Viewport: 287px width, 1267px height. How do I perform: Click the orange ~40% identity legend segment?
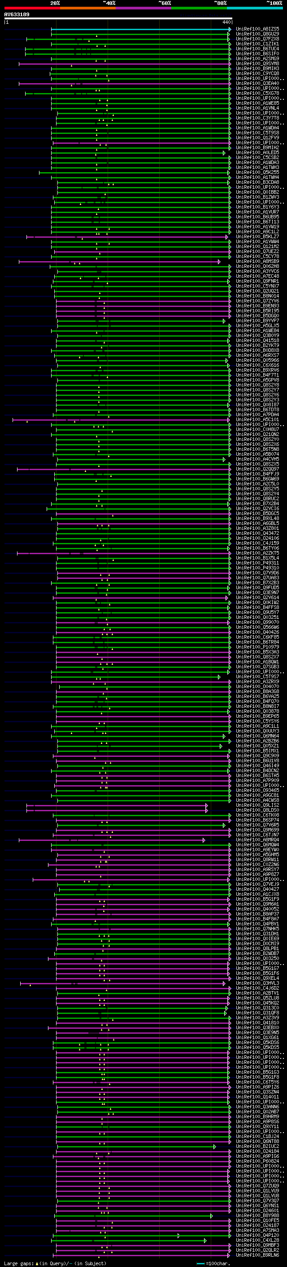click(88, 8)
